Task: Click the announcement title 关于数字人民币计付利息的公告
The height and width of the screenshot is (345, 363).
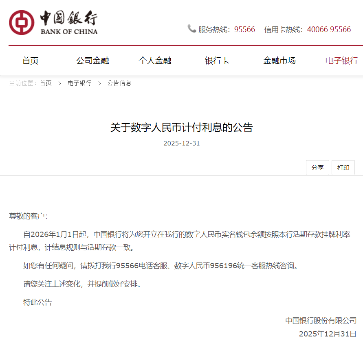Action: click(x=181, y=127)
